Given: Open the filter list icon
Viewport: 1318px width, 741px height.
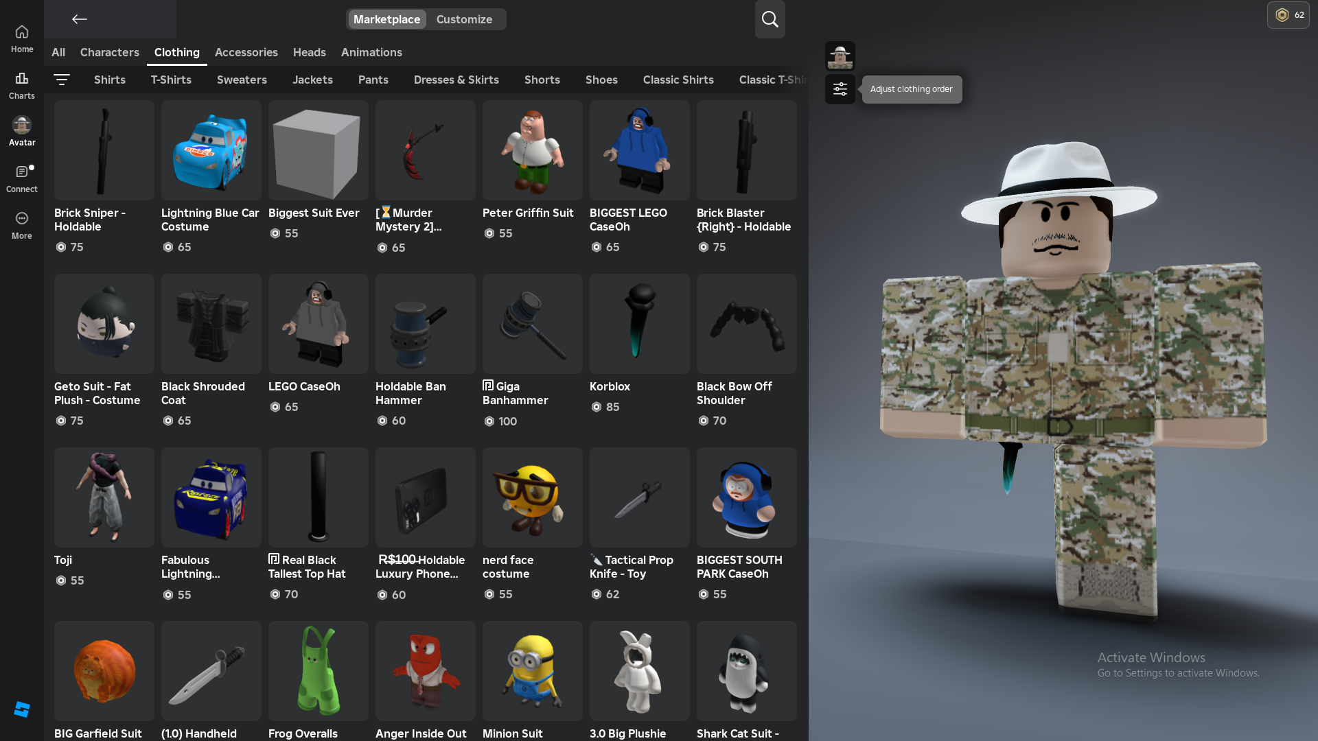Looking at the screenshot, I should (x=62, y=80).
